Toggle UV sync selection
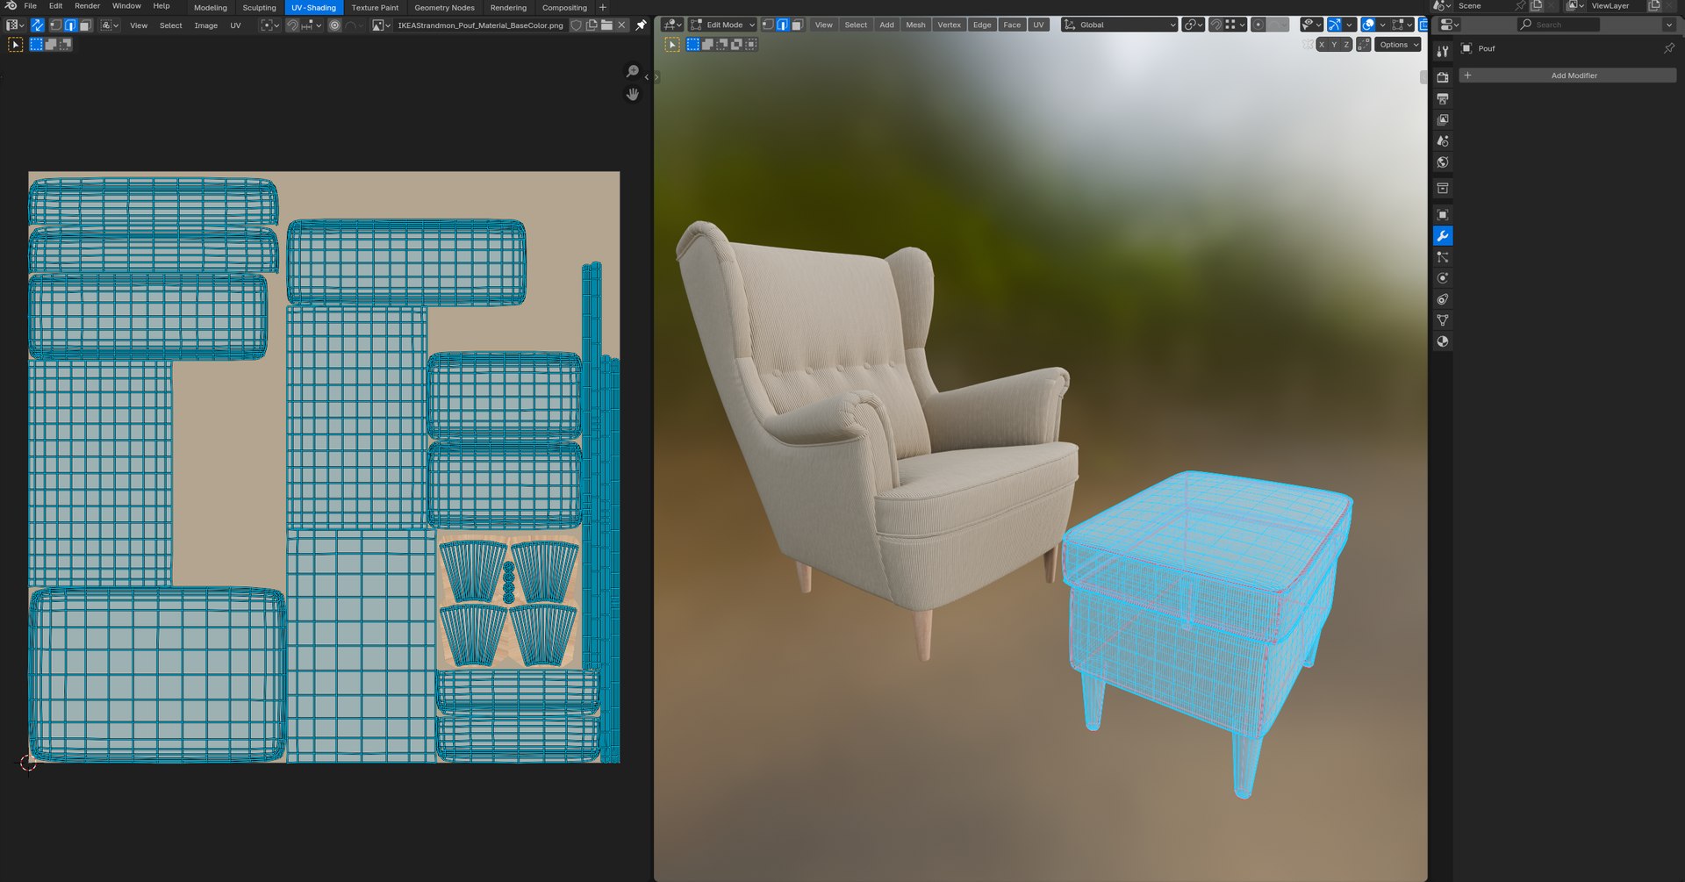The width and height of the screenshot is (1685, 882). pos(38,25)
